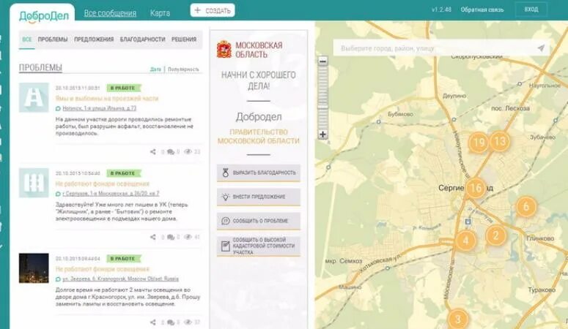Screen dimensions: 568x329
Task: Click 'В работе' status badge on Серпухов post
Action: point(123,173)
